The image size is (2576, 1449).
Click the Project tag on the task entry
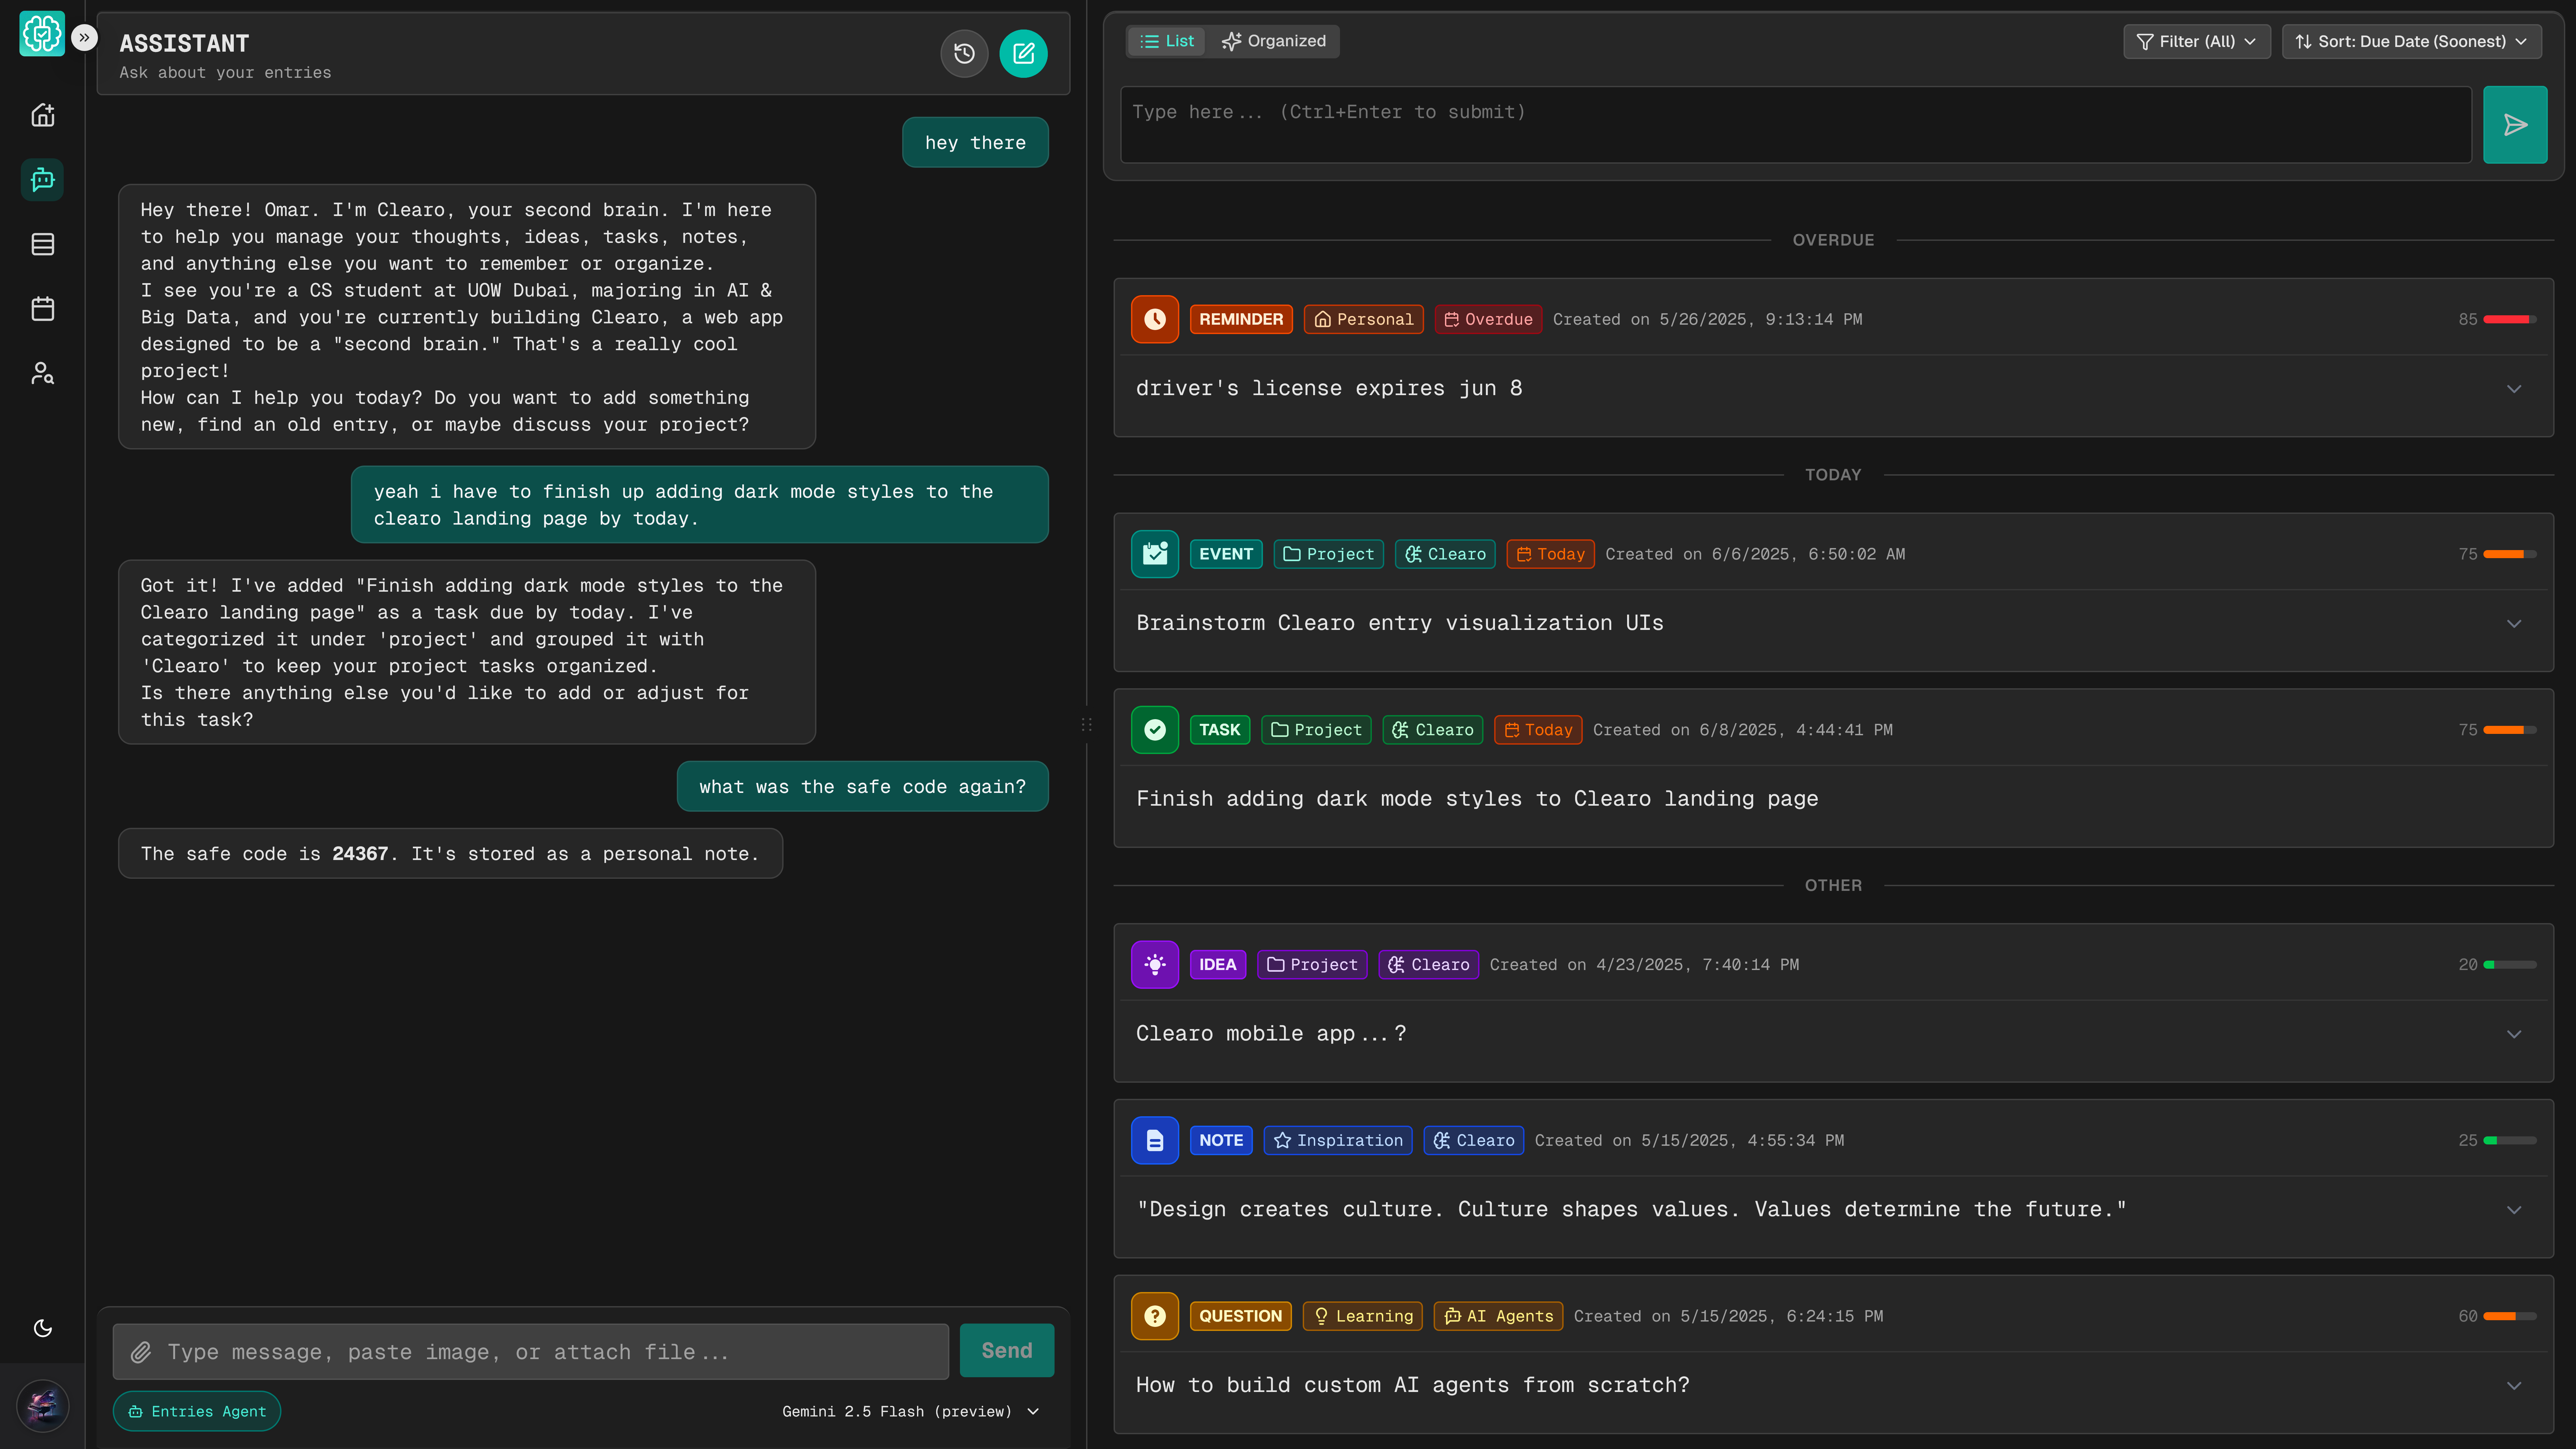1316,730
